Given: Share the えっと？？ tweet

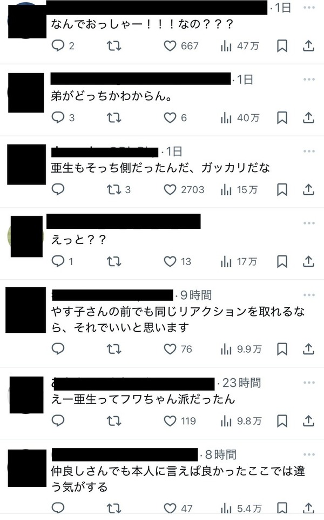Looking at the screenshot, I should click(308, 262).
